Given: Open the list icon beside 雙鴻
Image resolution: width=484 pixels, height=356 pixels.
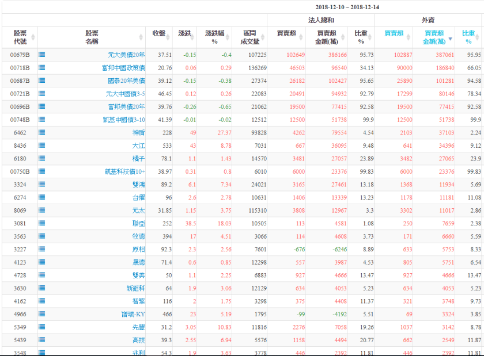Looking at the screenshot, I should click(x=42, y=185).
